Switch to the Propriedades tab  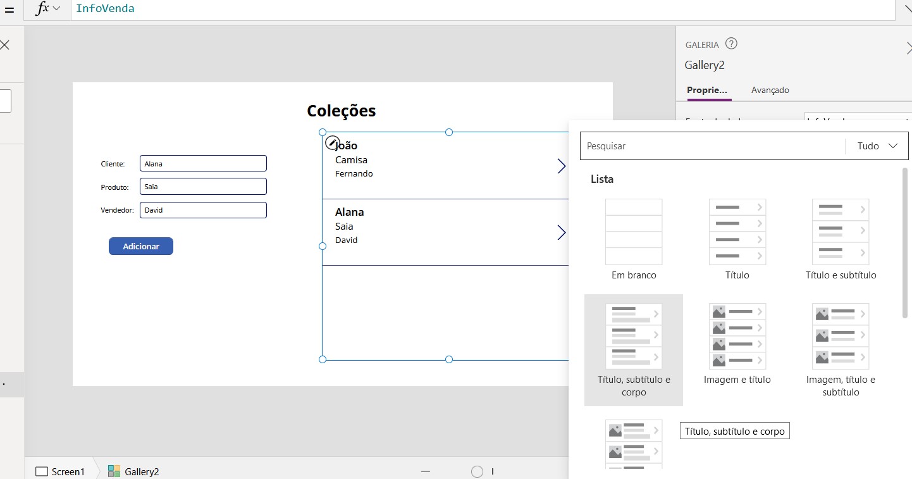pyautogui.click(x=707, y=90)
